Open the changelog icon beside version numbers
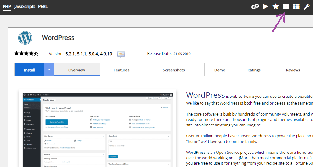This screenshot has height=167, width=313. pos(121,54)
